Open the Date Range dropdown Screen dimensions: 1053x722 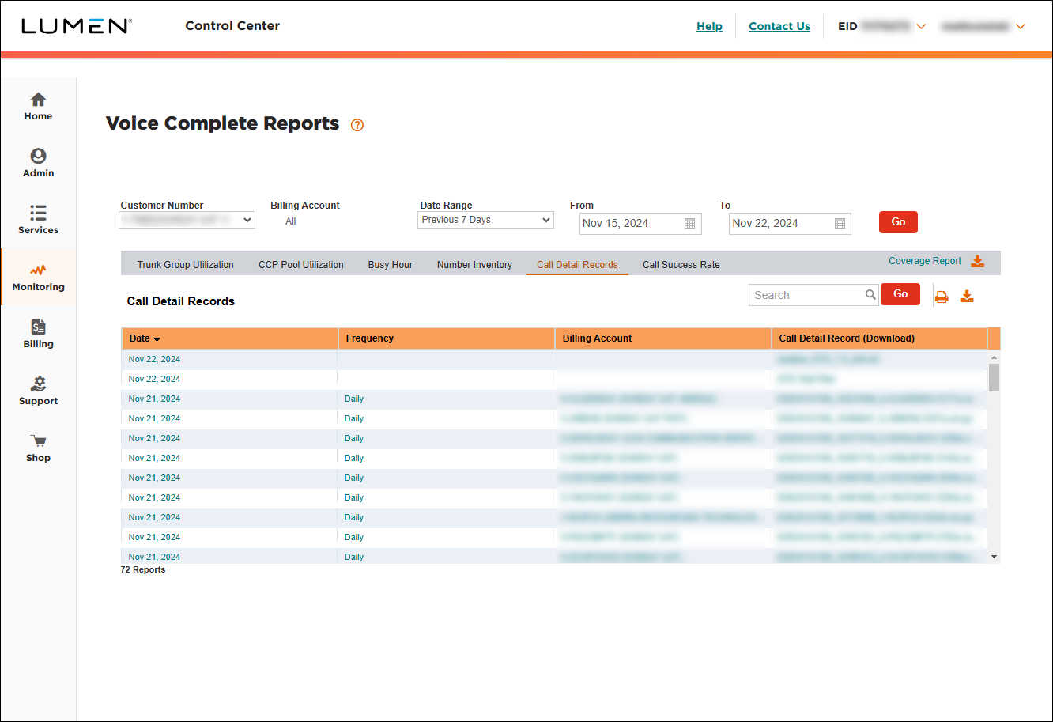[485, 220]
